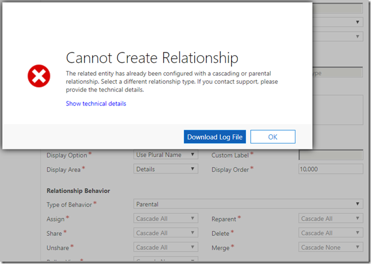Click the Reparent label
Image resolution: width=371 pixels, height=264 pixels.
tap(224, 219)
